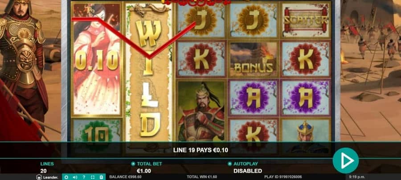Click the Total Bet €1.00 value

pos(144,171)
